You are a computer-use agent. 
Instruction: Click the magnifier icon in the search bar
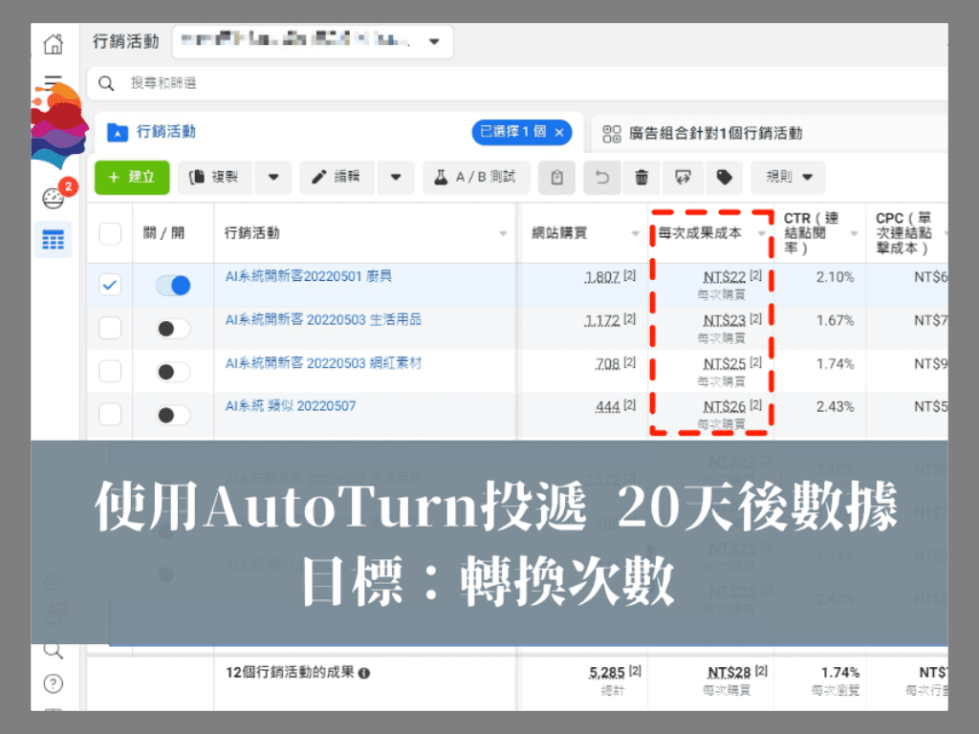pyautogui.click(x=106, y=83)
